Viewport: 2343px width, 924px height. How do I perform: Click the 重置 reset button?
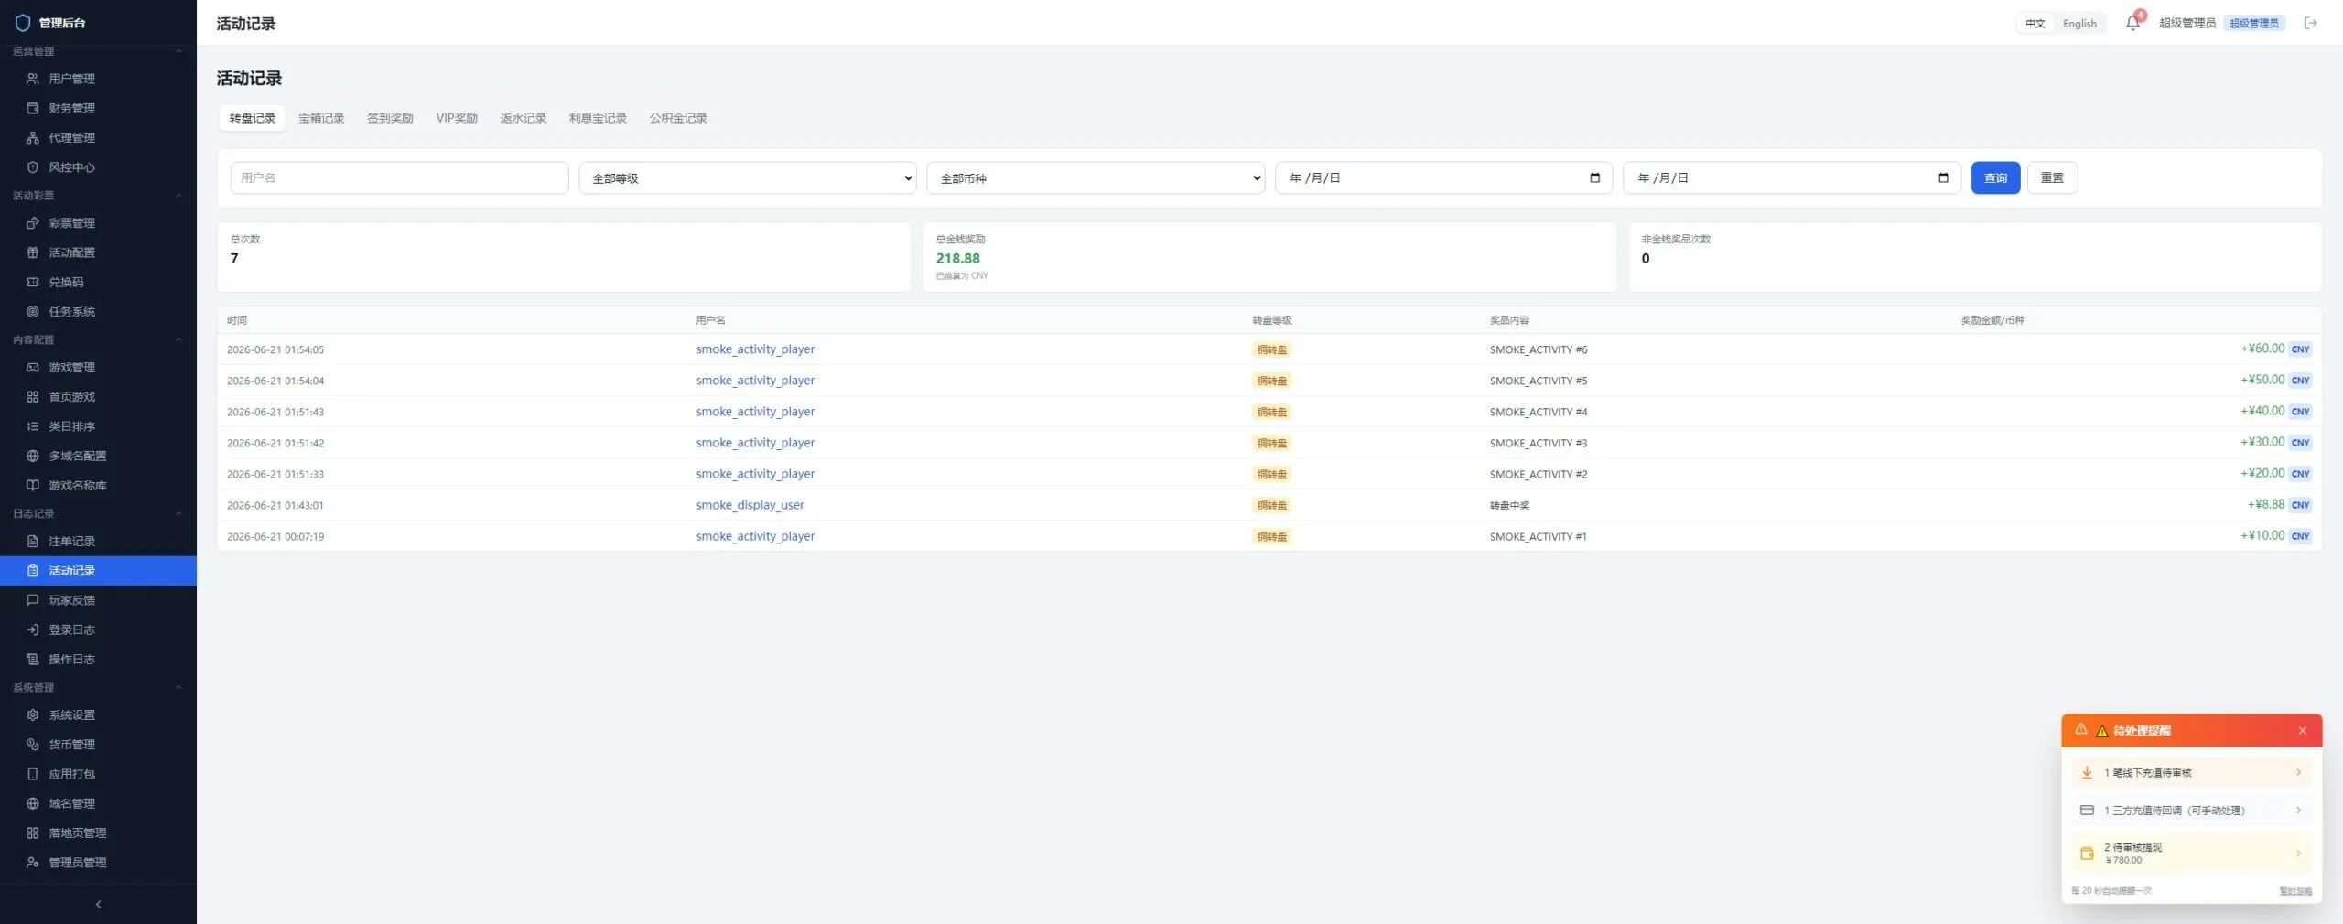point(2052,177)
